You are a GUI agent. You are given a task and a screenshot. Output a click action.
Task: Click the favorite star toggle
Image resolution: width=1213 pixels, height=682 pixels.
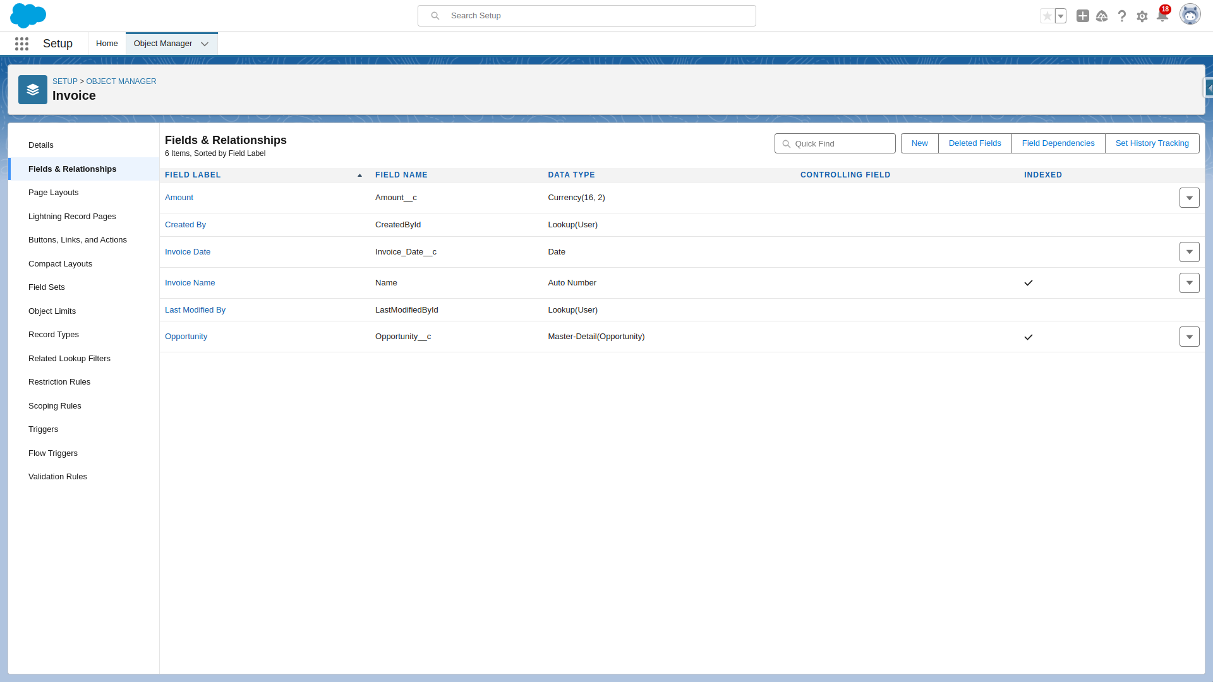point(1047,16)
